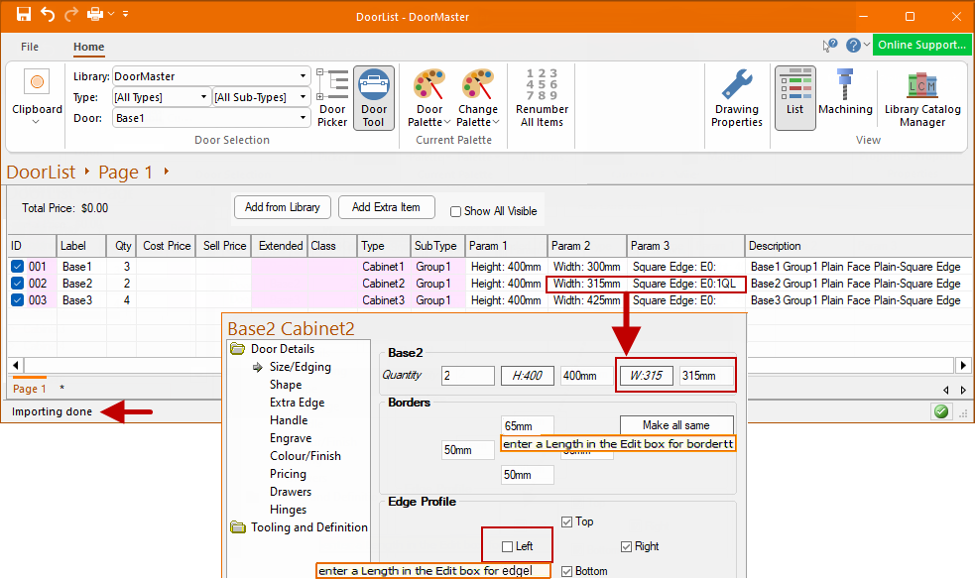Select the Page 1 bottom tab
This screenshot has height=579, width=975.
29,389
